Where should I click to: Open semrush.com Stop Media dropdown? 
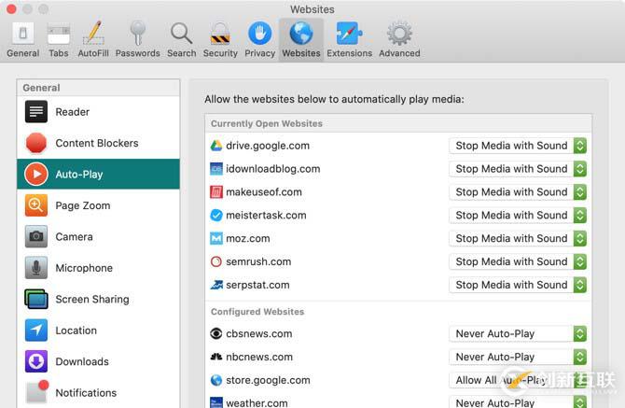(518, 262)
